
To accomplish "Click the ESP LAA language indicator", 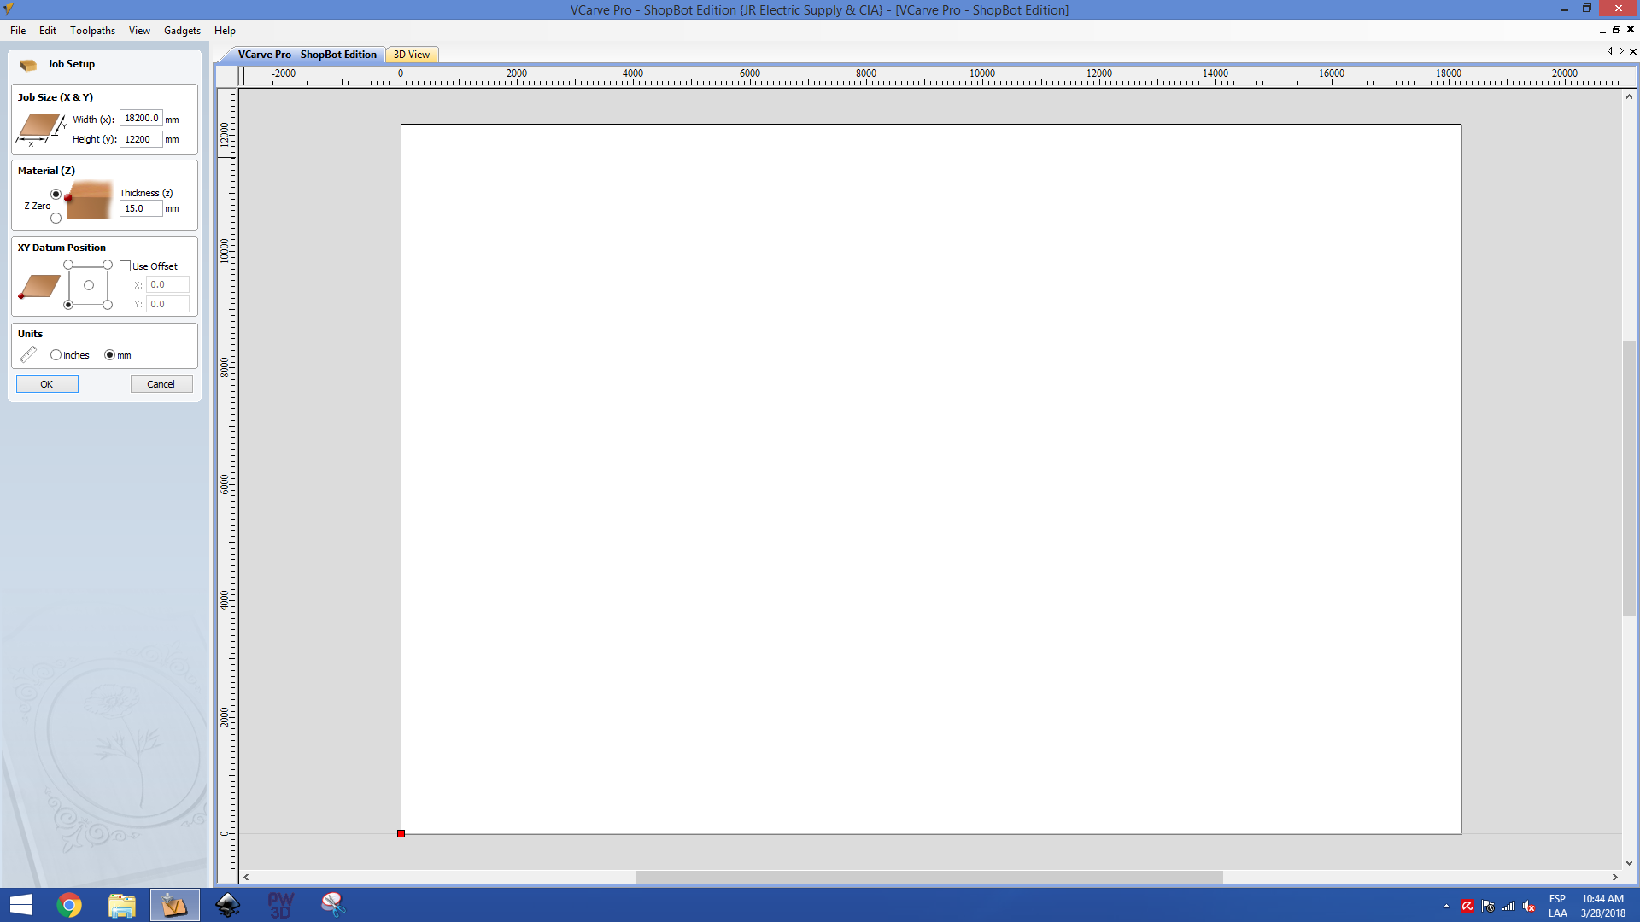I will (x=1558, y=906).
